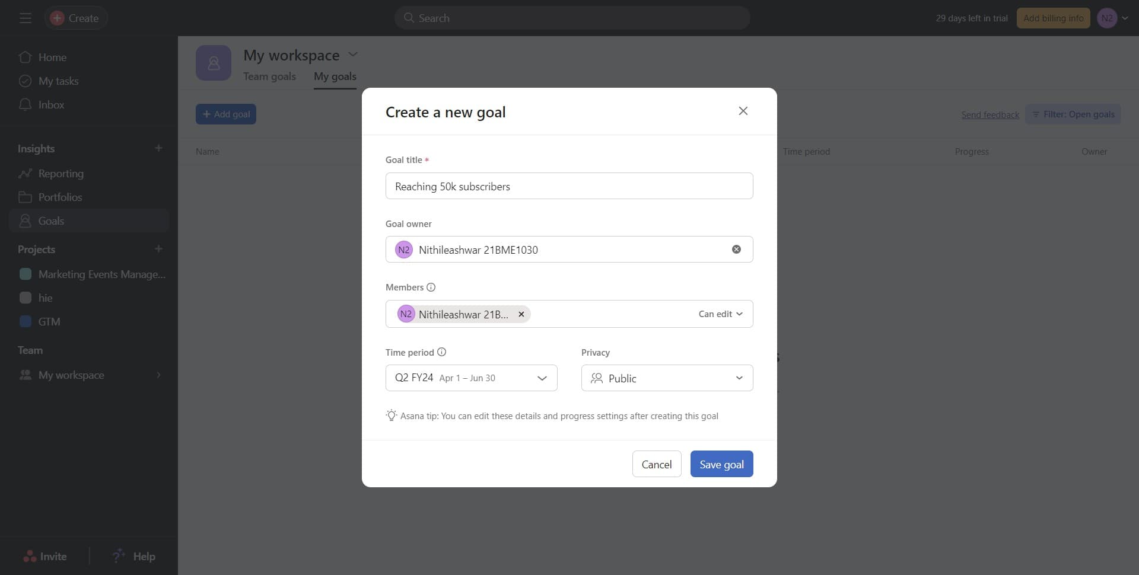Screen dimensions: 1139x575
Task: Click the GTM project color square
Action: point(26,322)
